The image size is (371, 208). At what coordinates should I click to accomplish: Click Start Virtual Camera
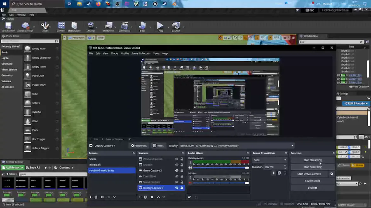[309, 174]
